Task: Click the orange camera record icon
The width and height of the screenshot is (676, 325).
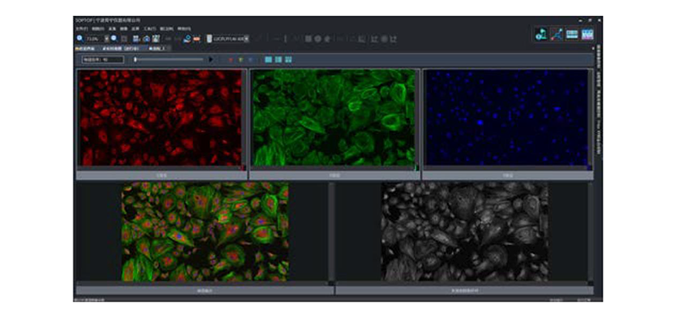Action: click(197, 39)
